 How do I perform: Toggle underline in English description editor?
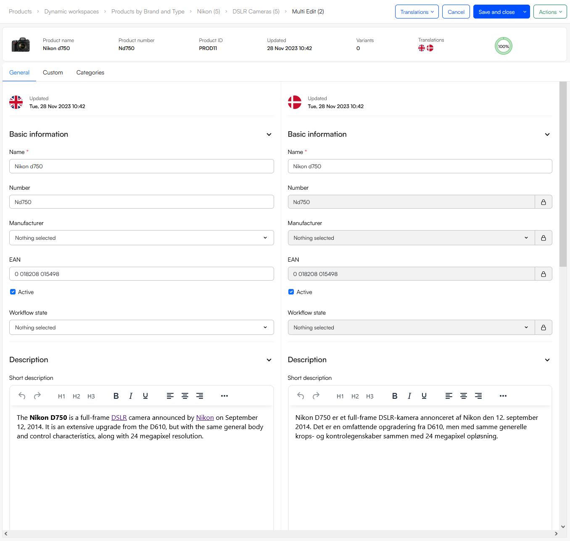[145, 396]
